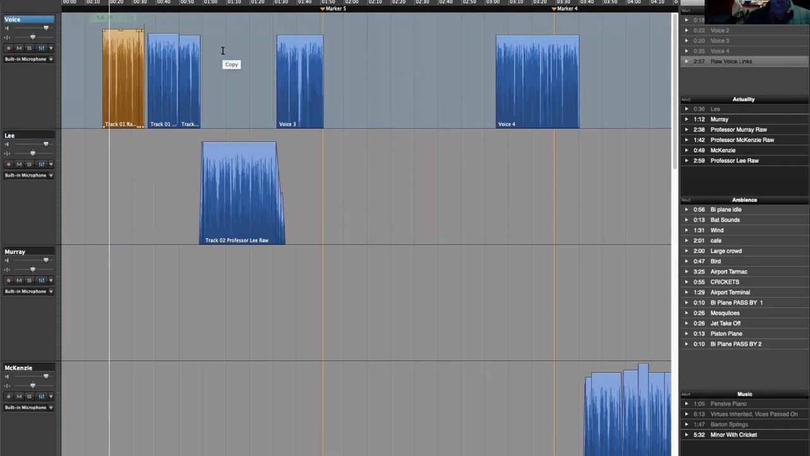Play the Airport Tarmac ambience
Image resolution: width=810 pixels, height=456 pixels.
[x=687, y=272]
